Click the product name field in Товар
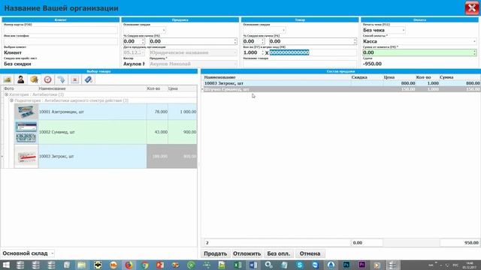 tap(300, 64)
